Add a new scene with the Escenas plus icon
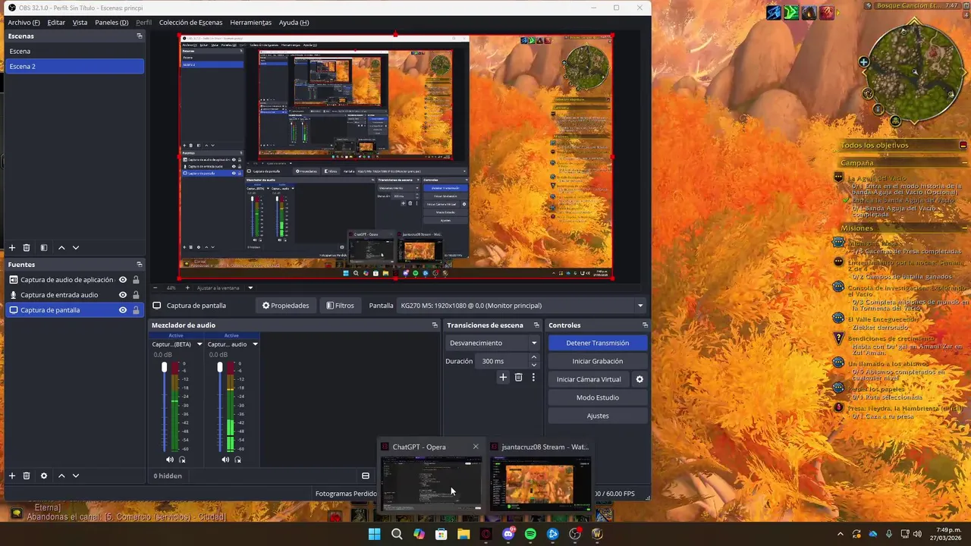 [11, 247]
